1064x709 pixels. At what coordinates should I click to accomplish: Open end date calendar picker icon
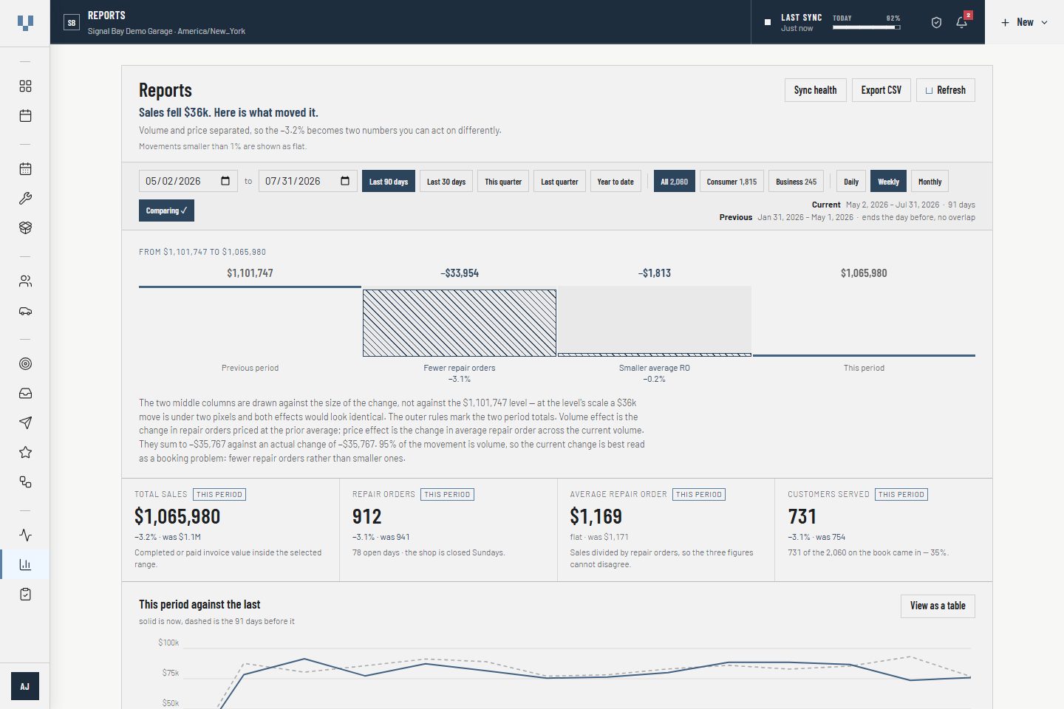345,181
